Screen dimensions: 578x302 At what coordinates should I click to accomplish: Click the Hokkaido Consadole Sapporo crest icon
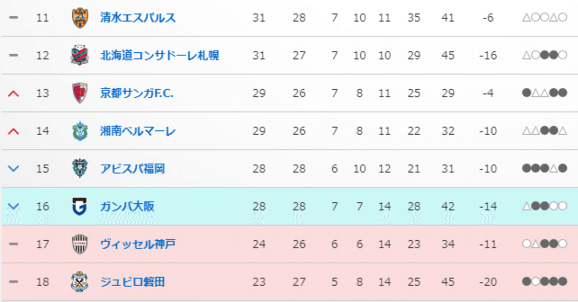point(79,55)
